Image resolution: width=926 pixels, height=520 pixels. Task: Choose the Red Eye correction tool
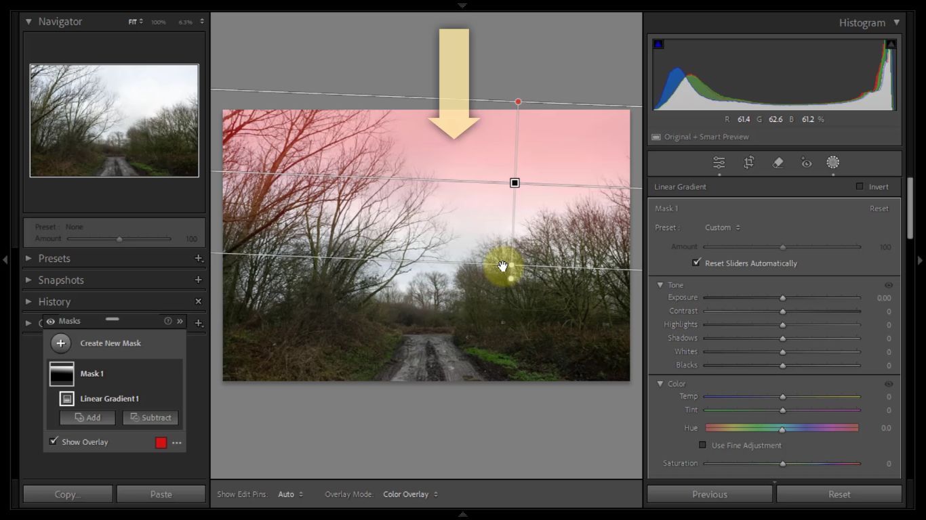(806, 162)
